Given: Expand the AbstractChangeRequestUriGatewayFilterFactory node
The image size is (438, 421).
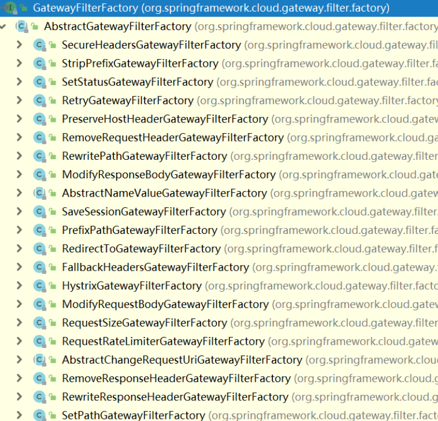Looking at the screenshot, I should tap(19, 360).
